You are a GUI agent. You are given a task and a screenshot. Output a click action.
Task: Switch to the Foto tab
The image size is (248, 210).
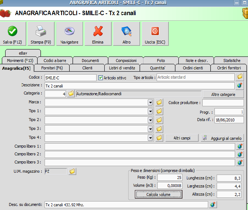pos(161,61)
